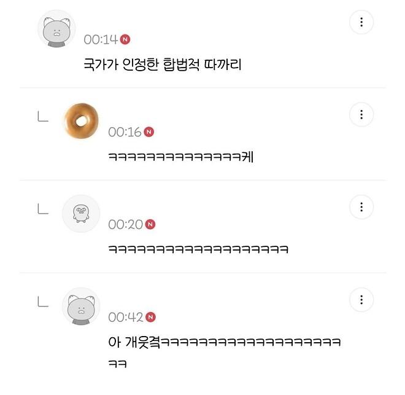The width and height of the screenshot is (405, 395).
Task: Click the 00:20 timestamp
Action: tap(125, 224)
